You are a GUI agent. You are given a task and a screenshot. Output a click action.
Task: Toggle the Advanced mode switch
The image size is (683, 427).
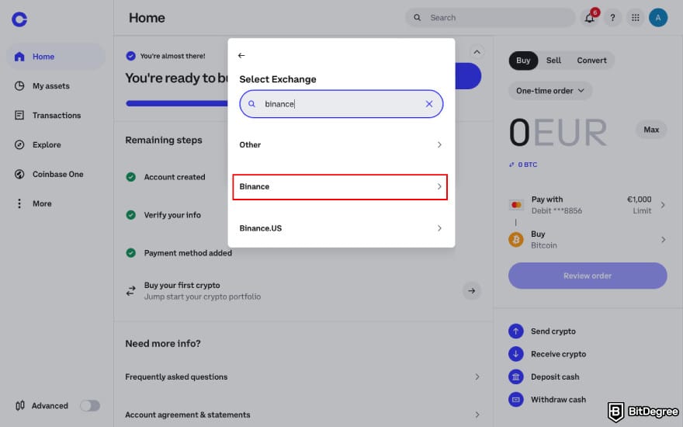point(90,405)
